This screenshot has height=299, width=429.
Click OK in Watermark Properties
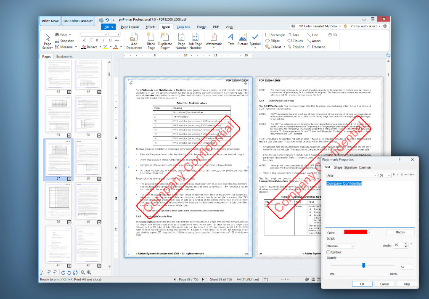(x=362, y=284)
